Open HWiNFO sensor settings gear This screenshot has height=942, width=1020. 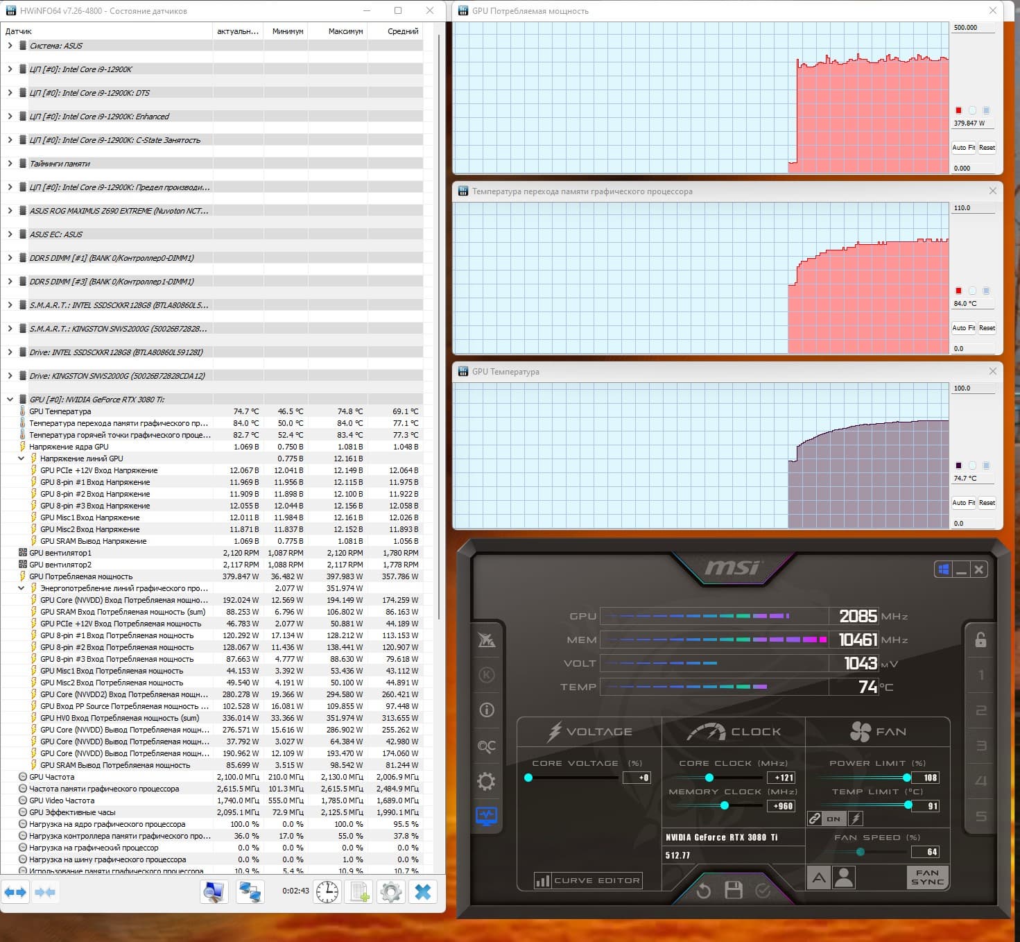391,891
